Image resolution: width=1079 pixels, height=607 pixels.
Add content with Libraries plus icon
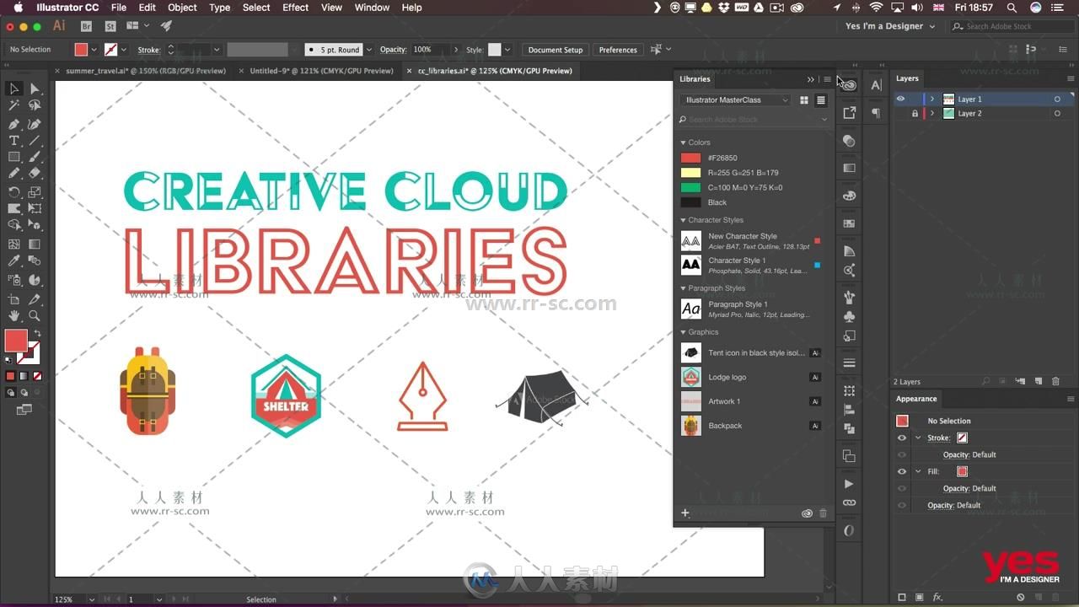[685, 513]
